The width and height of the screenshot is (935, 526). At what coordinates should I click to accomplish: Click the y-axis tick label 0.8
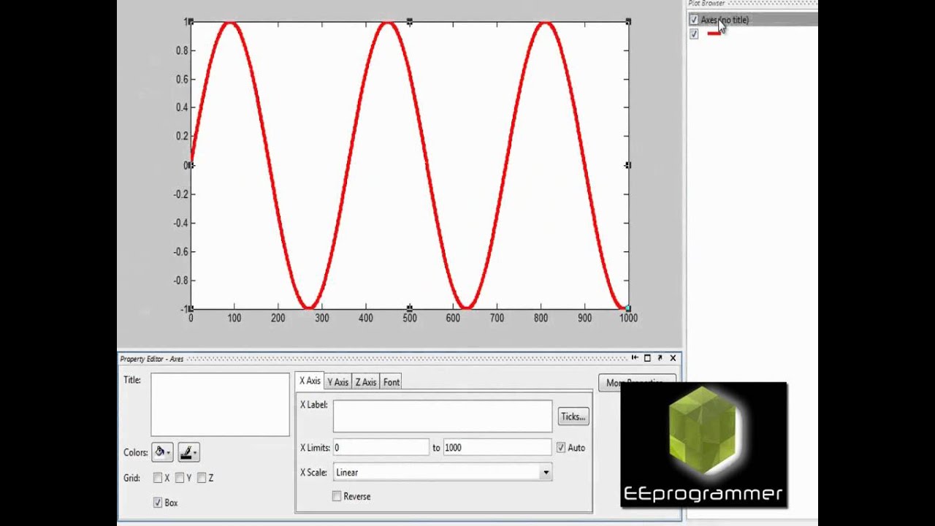180,50
